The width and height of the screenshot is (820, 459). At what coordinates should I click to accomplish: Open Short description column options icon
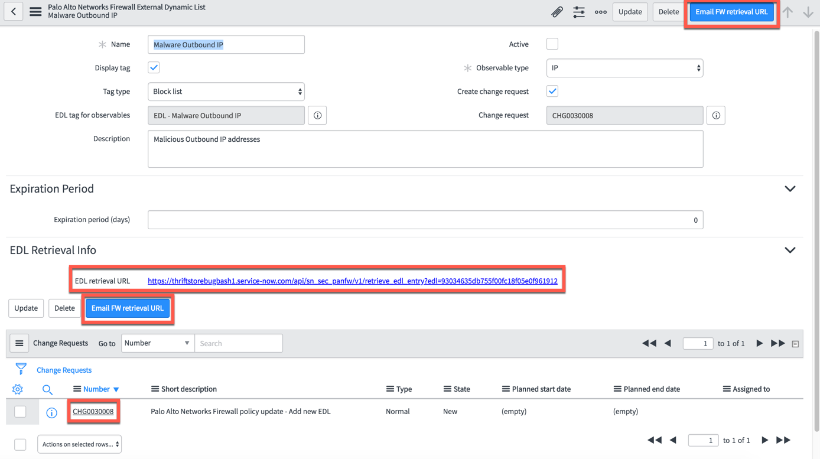[x=155, y=389]
